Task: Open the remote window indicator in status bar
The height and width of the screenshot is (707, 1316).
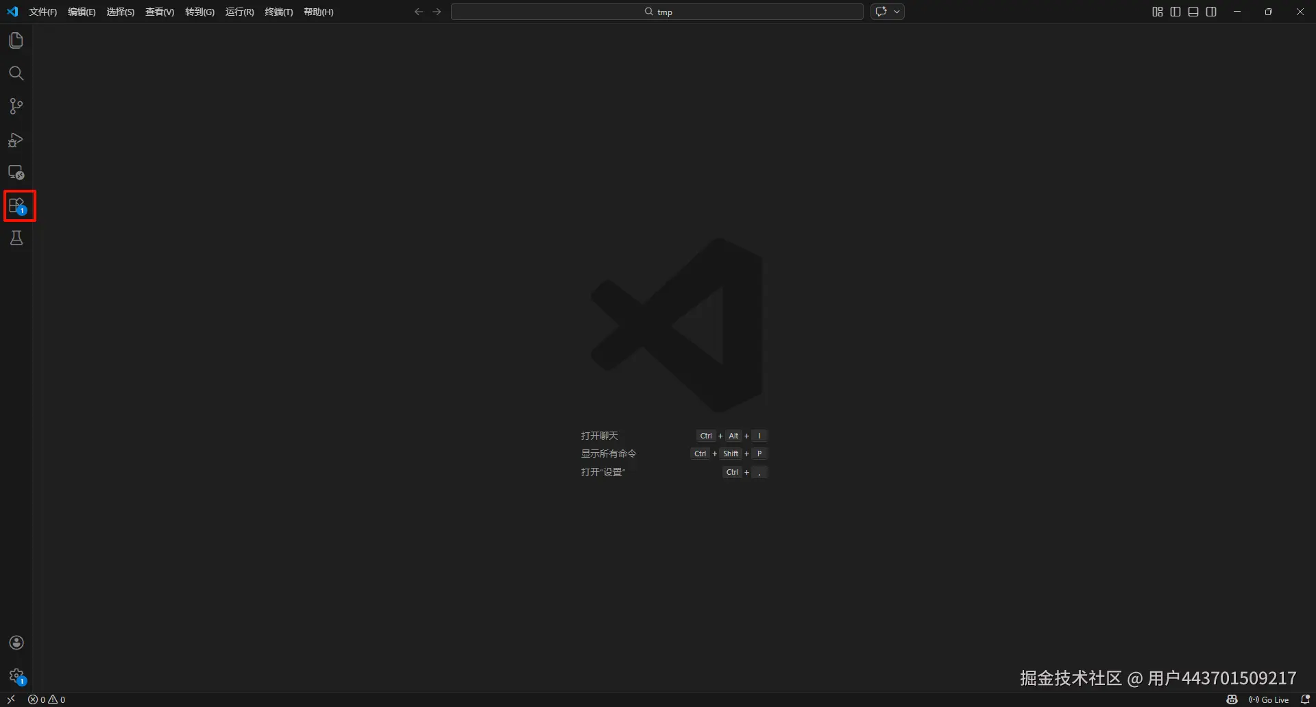Action: coord(11,699)
